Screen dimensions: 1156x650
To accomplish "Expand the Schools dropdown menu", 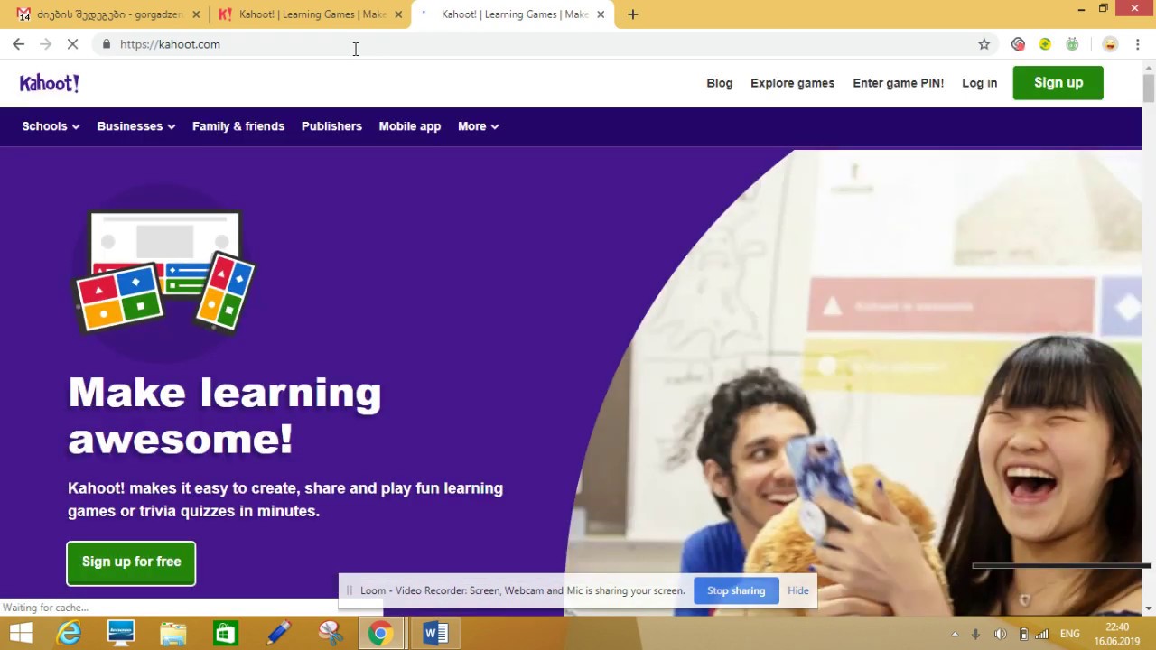I will pos(51,126).
